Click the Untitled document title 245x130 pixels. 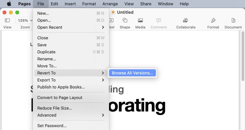tap(125, 12)
